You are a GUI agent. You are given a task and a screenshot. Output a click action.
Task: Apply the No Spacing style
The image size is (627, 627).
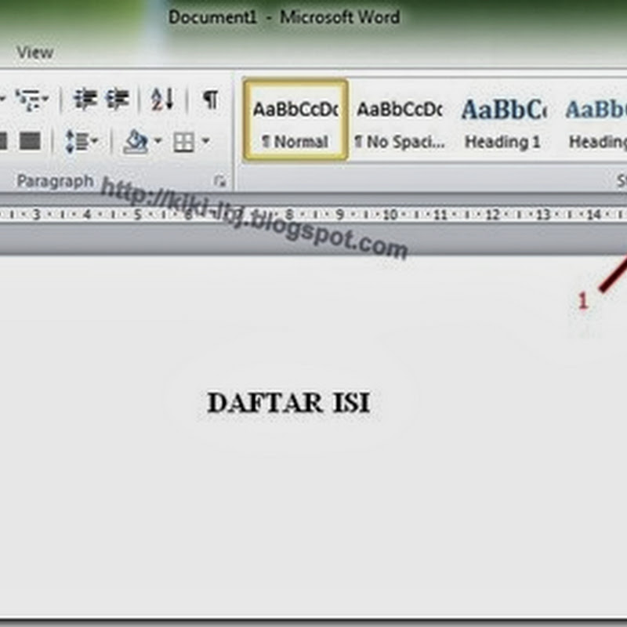click(x=400, y=120)
